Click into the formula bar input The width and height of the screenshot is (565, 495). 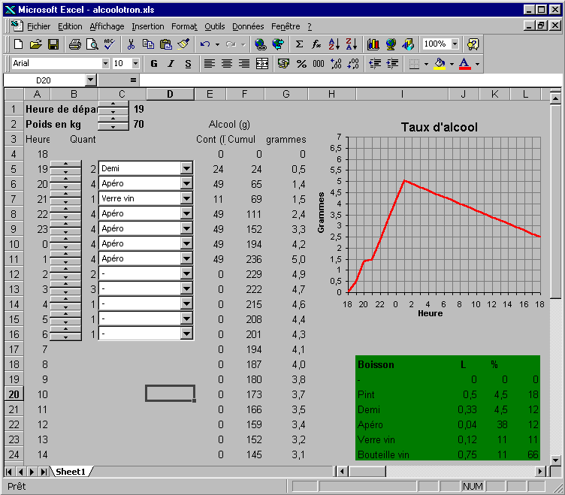350,80
